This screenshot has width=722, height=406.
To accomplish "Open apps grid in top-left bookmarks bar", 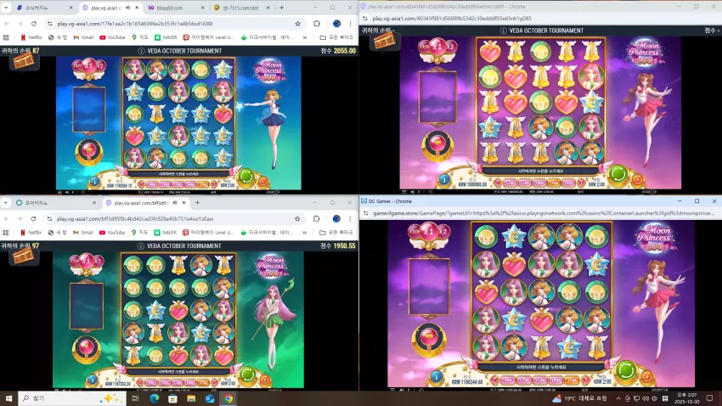I will click(6, 37).
